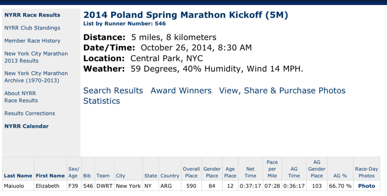
Task: Go to NYRR Club Standings
Action: pos(32,28)
